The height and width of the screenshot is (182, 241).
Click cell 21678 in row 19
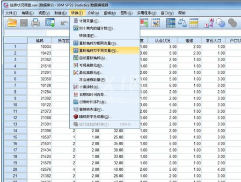40,163
